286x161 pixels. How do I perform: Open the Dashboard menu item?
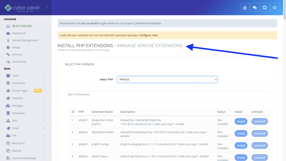[19, 33]
